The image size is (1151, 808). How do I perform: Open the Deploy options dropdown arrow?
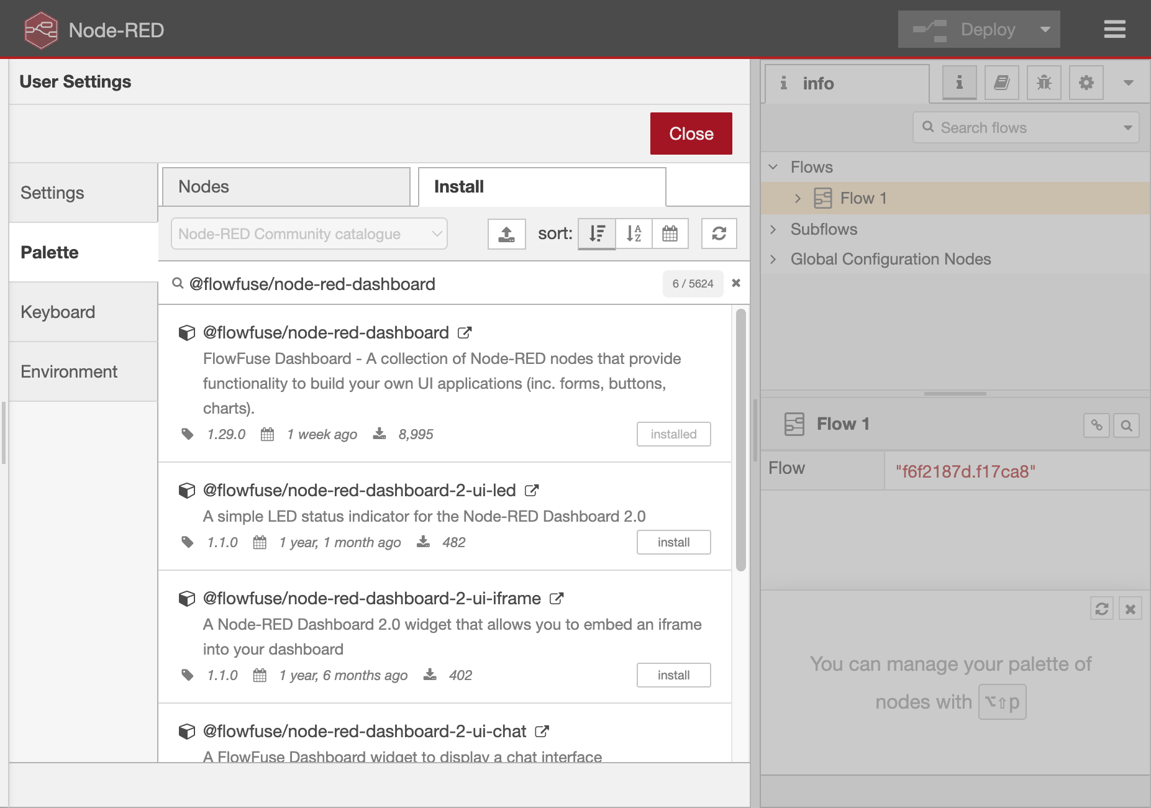tap(1045, 29)
